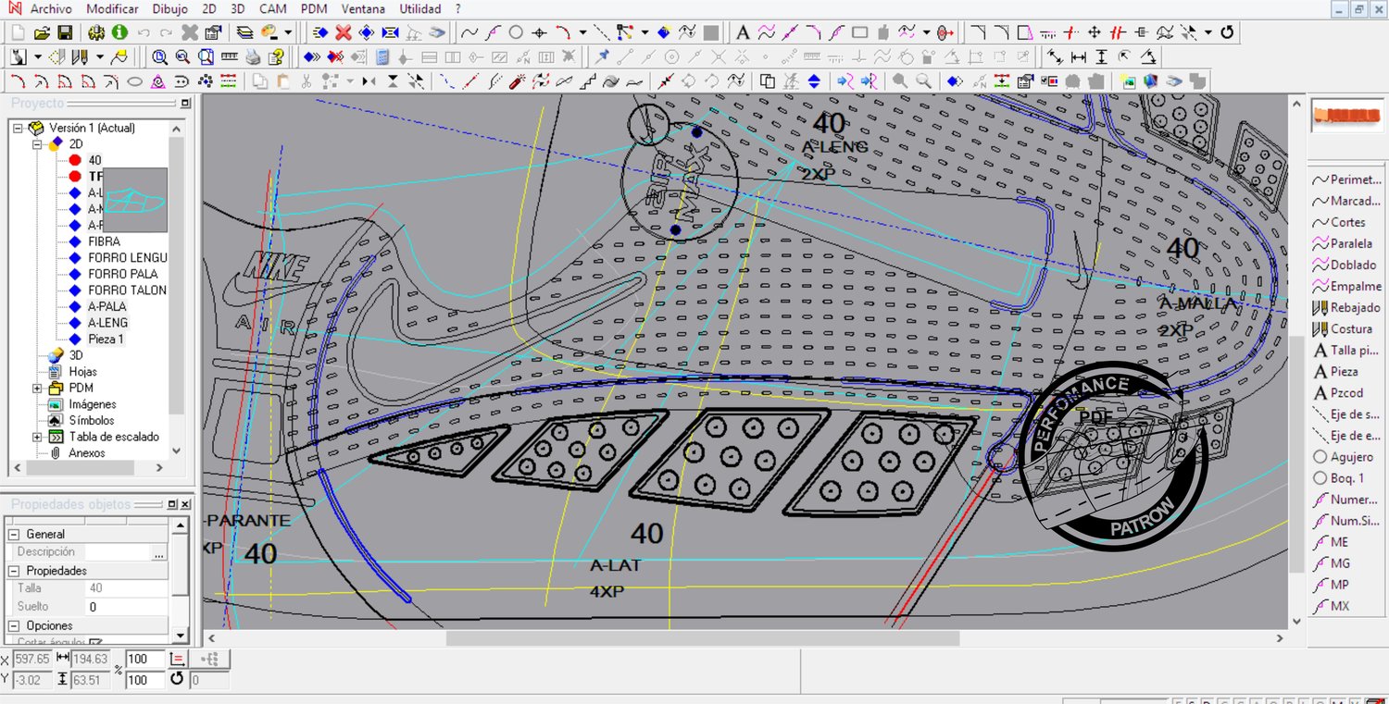1389x704 pixels.
Task: Select the FIBRA tree item
Action: 104,241
